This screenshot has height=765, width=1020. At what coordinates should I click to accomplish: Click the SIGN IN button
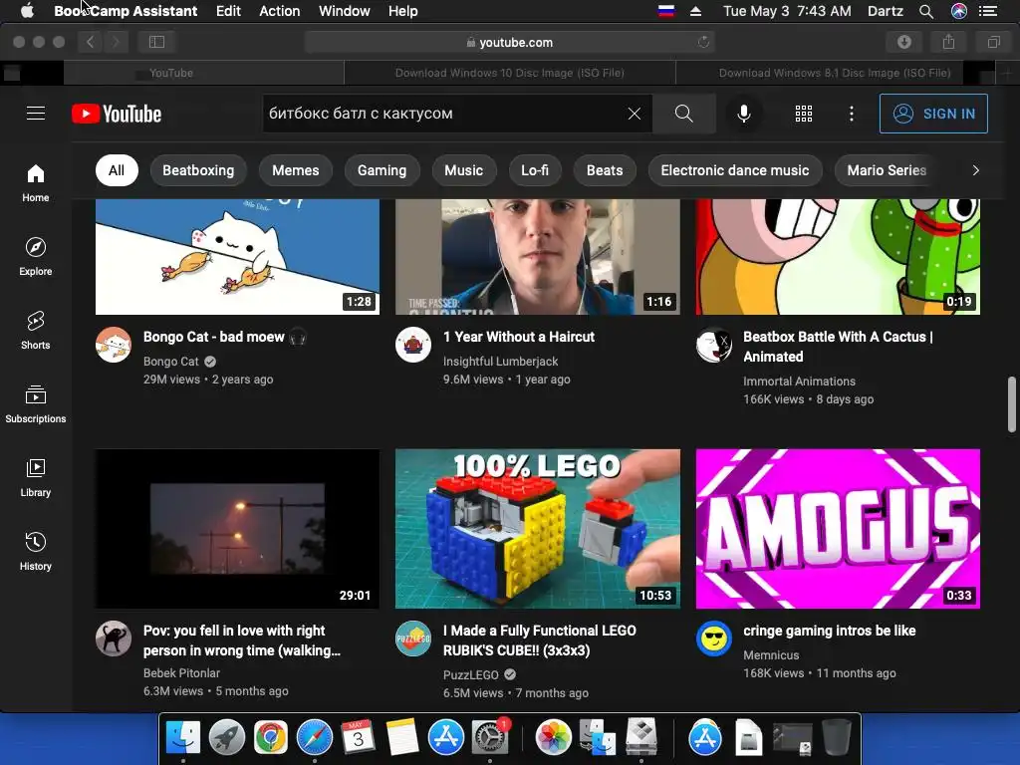click(x=933, y=114)
